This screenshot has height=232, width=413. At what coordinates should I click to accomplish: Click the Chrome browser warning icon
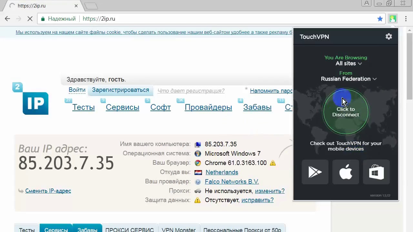[273, 163]
